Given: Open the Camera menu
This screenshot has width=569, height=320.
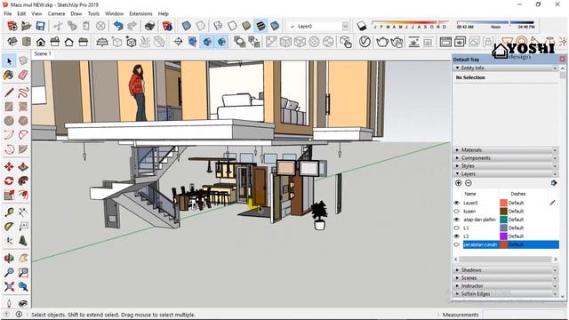Looking at the screenshot, I should coord(56,13).
